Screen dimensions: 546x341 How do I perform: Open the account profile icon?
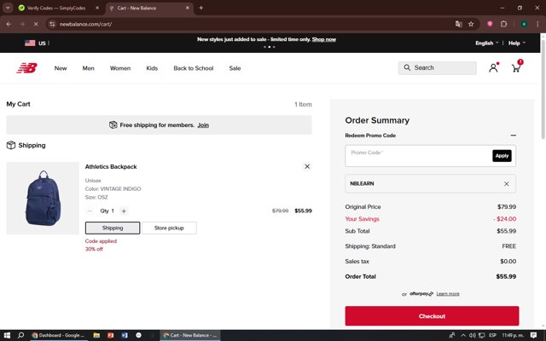[493, 68]
